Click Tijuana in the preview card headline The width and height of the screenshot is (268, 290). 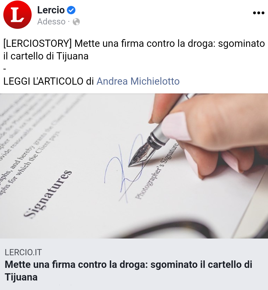point(21,277)
